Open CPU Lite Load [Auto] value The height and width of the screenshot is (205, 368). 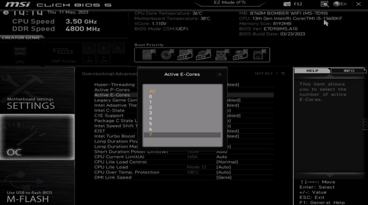point(223,167)
